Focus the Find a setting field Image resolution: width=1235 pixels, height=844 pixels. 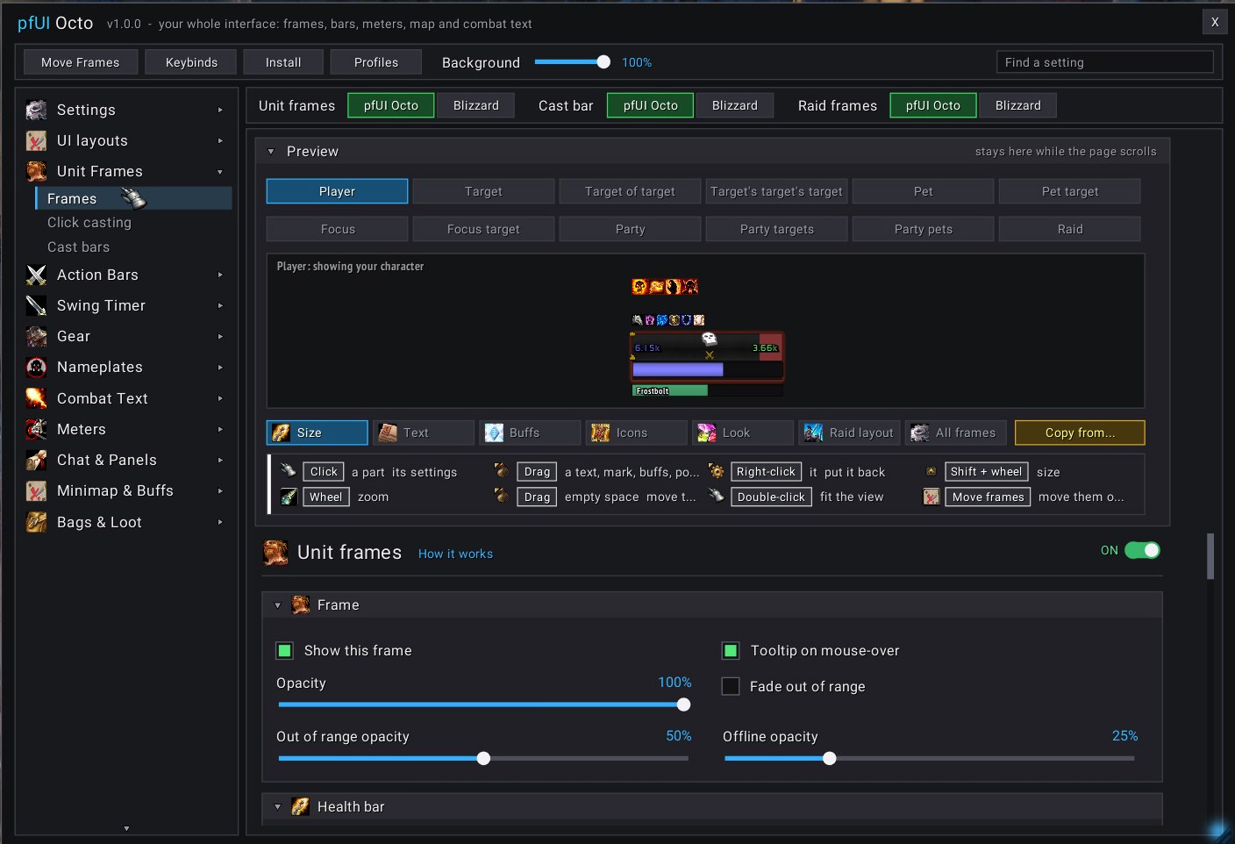[1105, 62]
